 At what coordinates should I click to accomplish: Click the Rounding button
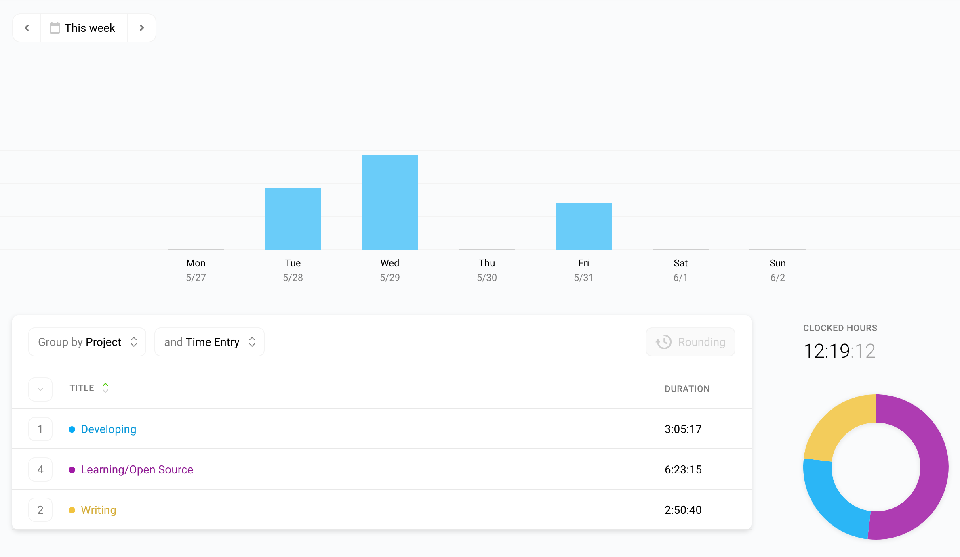pos(690,342)
